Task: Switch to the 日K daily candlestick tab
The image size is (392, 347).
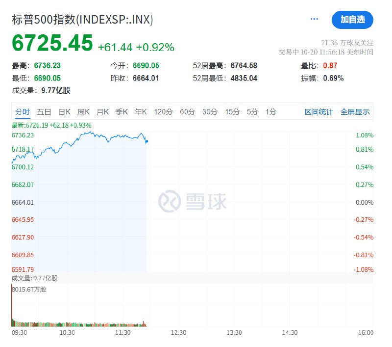Action: 65,112
